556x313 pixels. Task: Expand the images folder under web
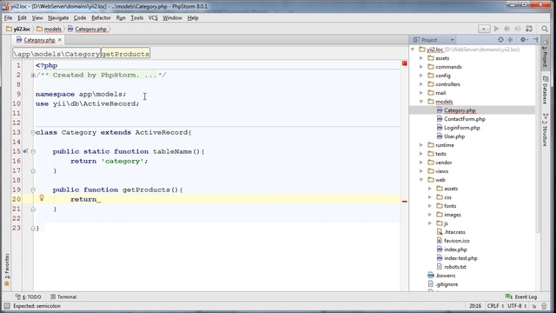click(x=430, y=215)
